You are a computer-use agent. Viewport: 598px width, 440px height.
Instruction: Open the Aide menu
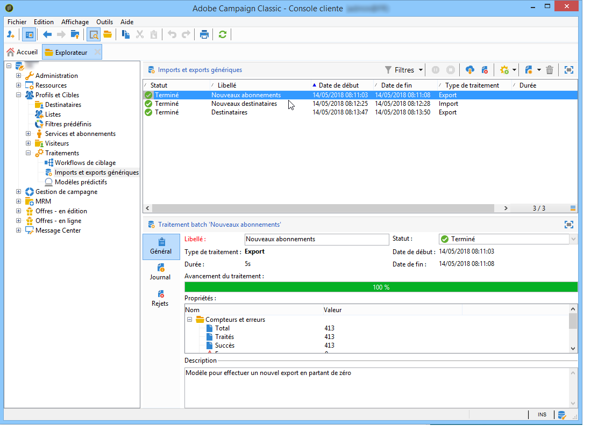tap(127, 21)
